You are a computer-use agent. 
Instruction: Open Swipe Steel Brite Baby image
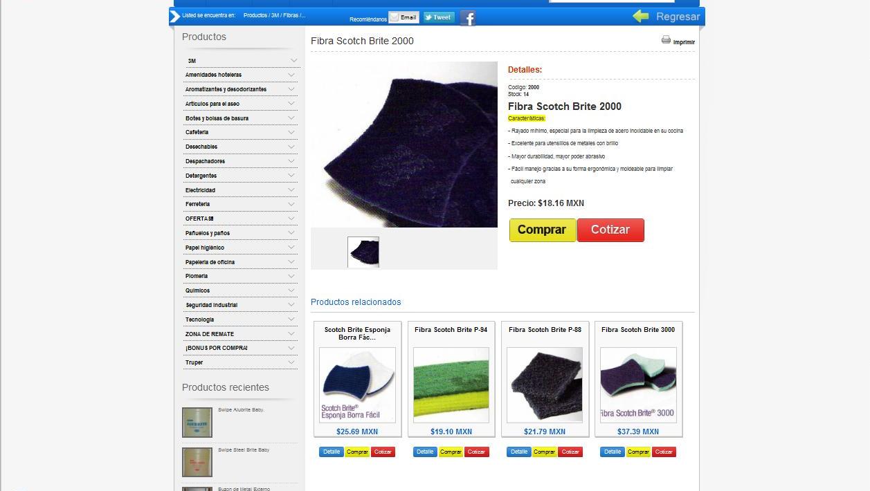pos(197,463)
